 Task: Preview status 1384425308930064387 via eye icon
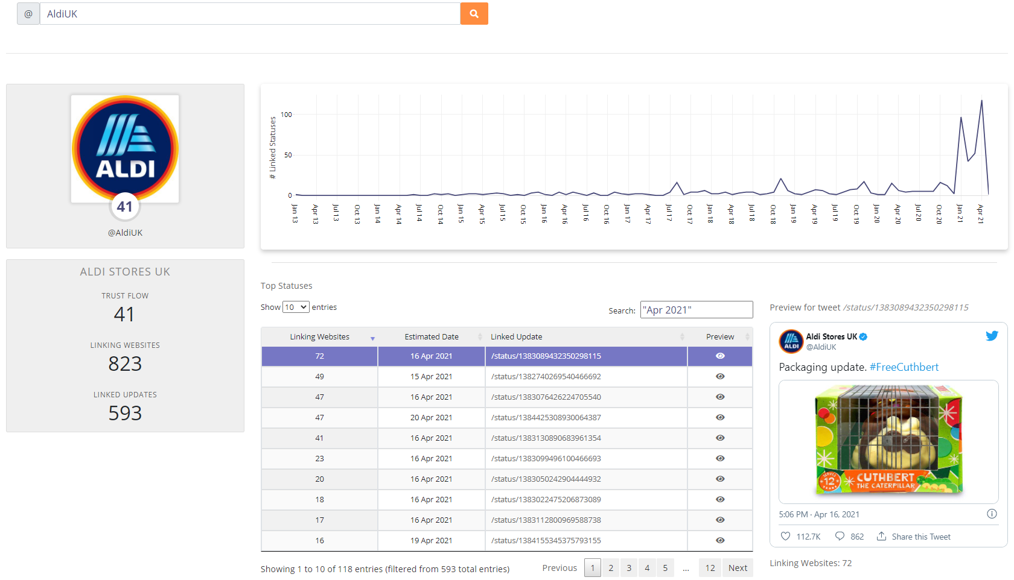[720, 417]
